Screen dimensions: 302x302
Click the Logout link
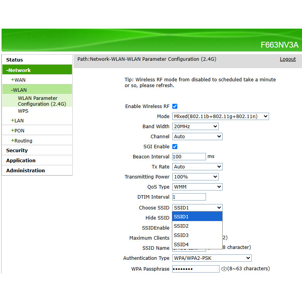(x=288, y=59)
